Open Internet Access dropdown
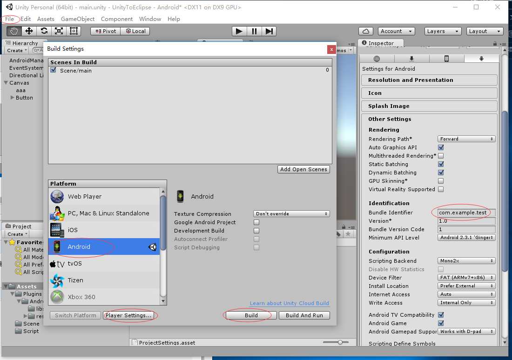Image resolution: width=512 pixels, height=360 pixels. click(466, 294)
